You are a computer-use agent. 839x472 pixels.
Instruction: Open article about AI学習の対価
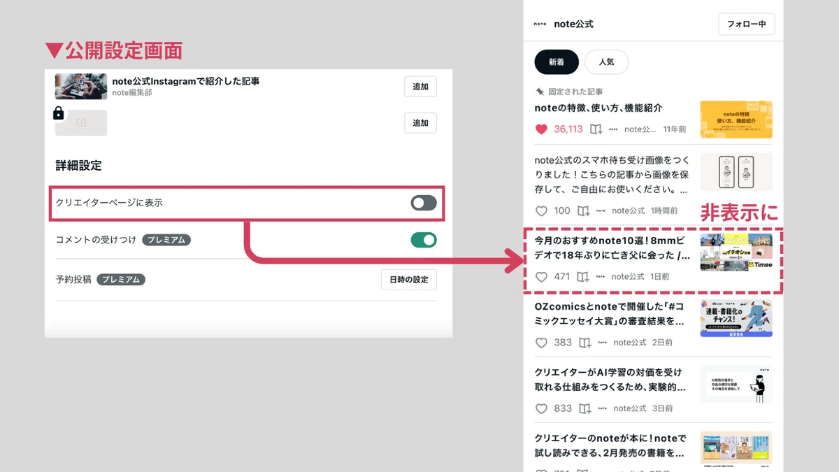click(610, 379)
